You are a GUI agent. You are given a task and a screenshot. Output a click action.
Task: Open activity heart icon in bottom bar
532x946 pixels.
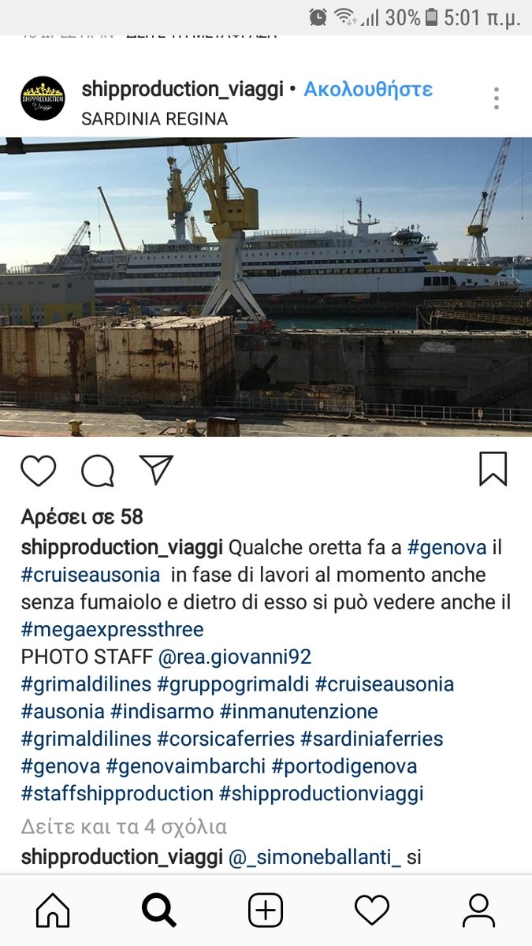click(x=372, y=911)
